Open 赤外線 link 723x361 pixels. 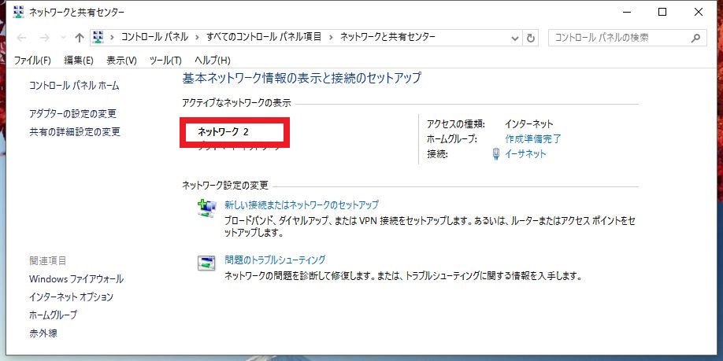click(x=43, y=333)
